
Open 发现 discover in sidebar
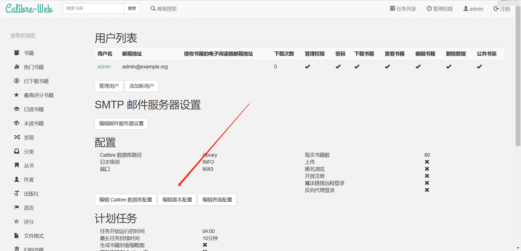click(x=29, y=137)
